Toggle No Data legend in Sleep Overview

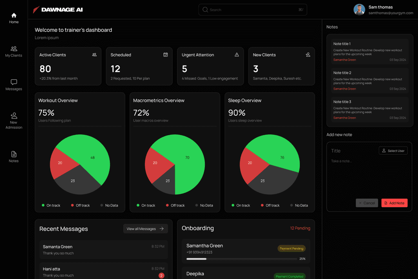[x=299, y=205]
